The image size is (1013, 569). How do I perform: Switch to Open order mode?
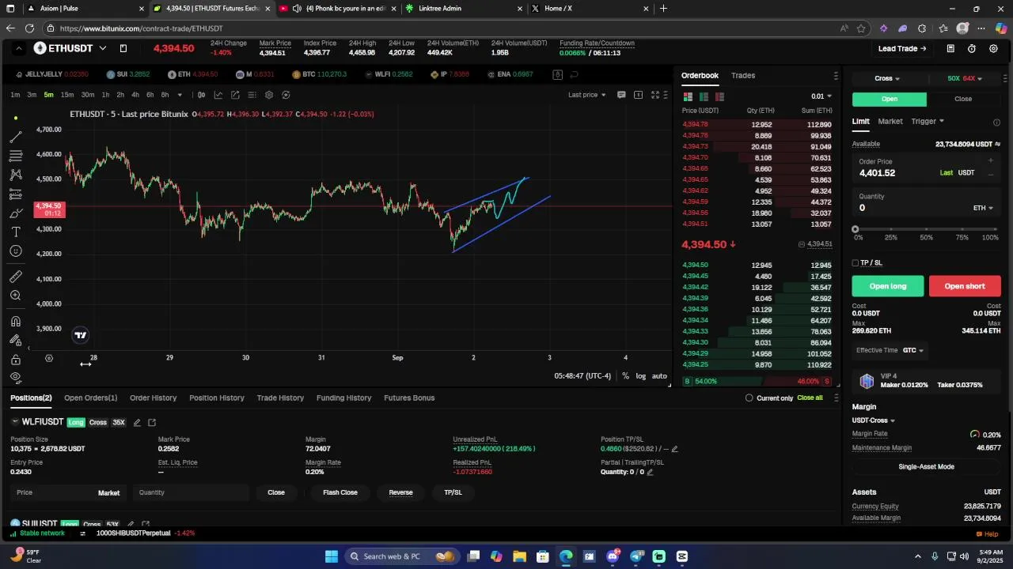pos(890,99)
